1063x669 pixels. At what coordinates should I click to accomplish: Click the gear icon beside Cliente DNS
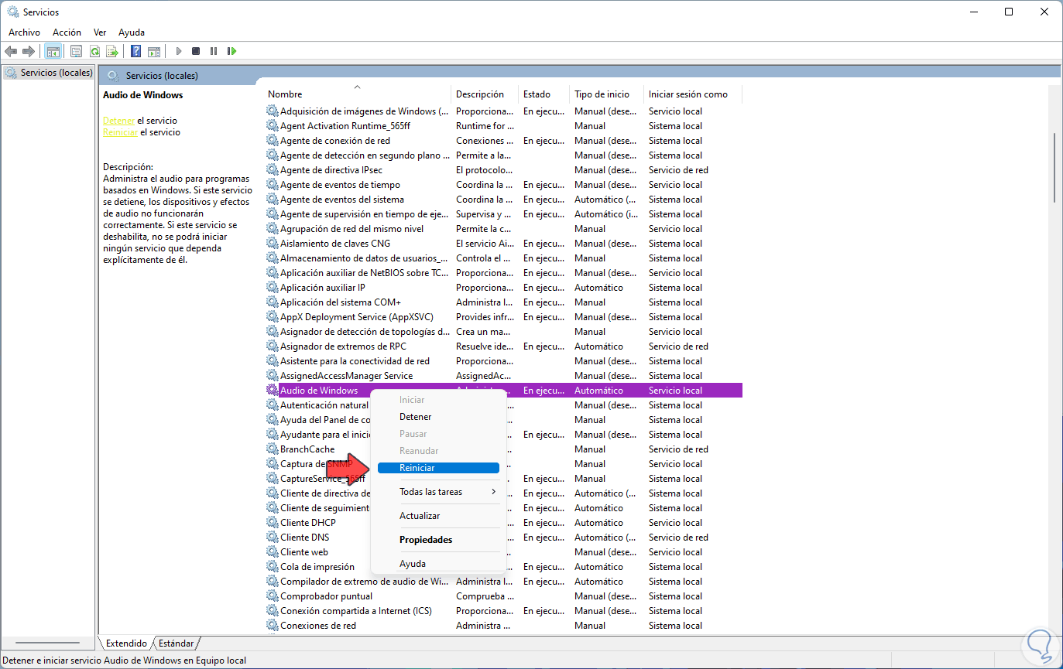pos(272,538)
